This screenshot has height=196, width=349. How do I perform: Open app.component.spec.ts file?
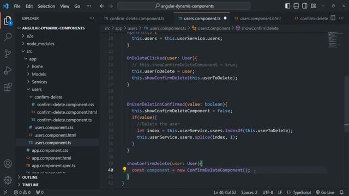coord(53,166)
